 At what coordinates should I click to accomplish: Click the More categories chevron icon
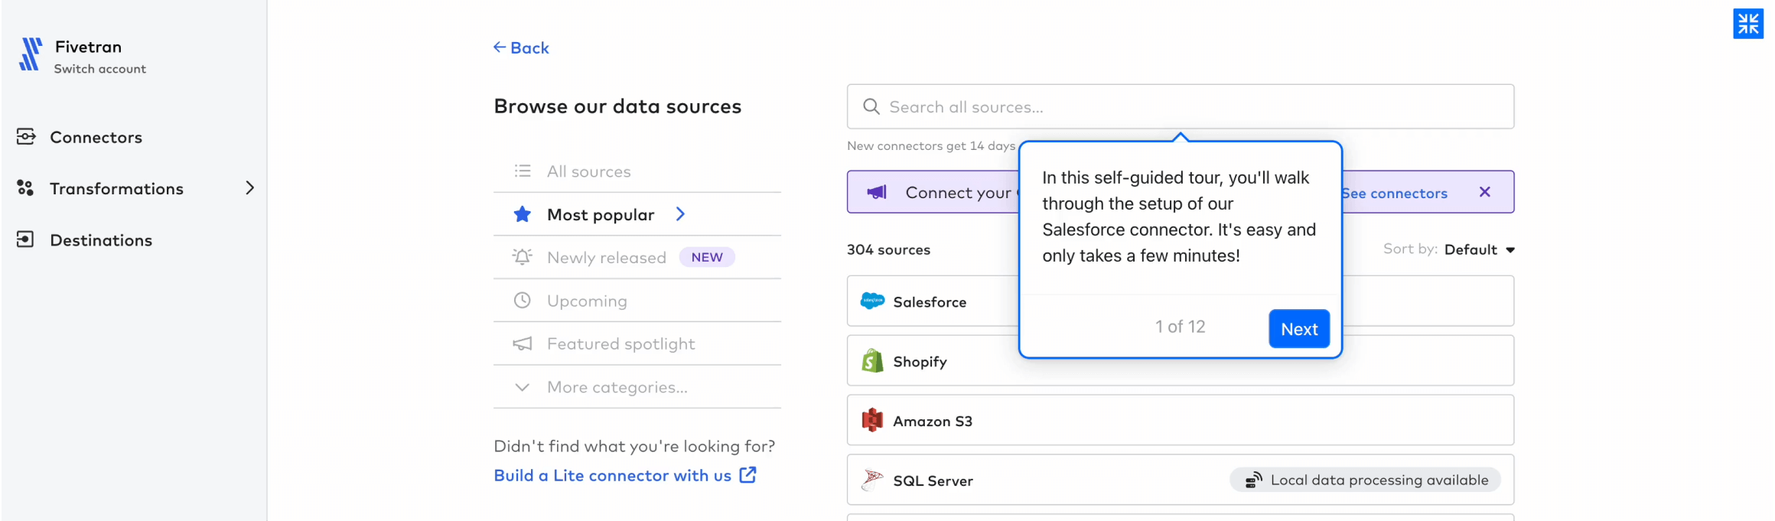point(523,387)
